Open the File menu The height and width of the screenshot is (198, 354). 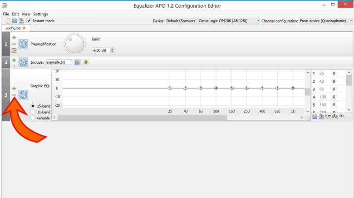tap(6, 14)
